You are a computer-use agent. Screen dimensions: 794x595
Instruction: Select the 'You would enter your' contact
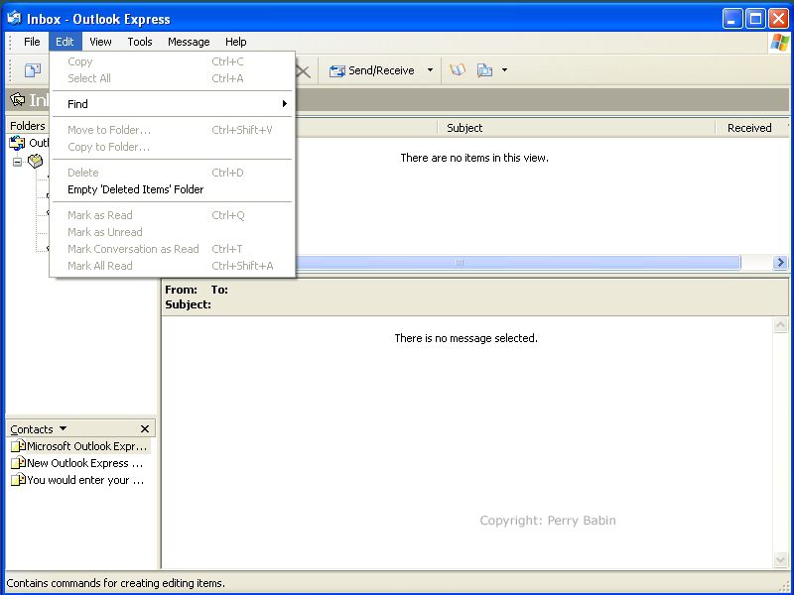tap(79, 480)
